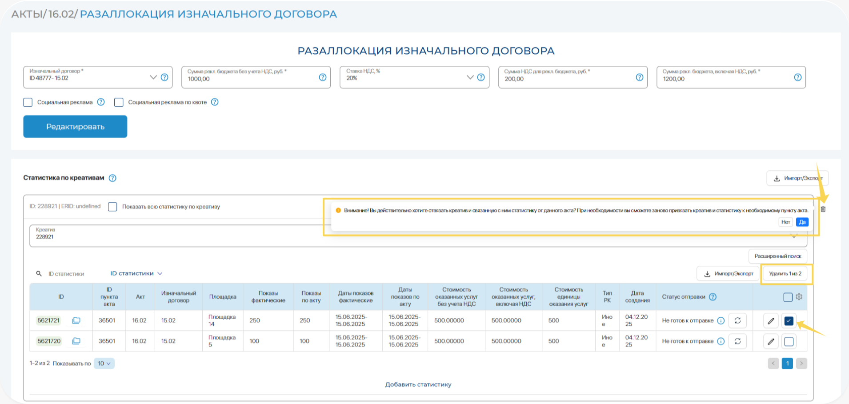Click the copy icon next to ID 5621721

click(x=76, y=320)
